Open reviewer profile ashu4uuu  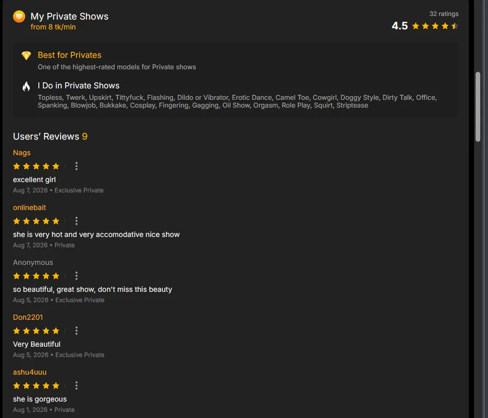click(x=30, y=372)
